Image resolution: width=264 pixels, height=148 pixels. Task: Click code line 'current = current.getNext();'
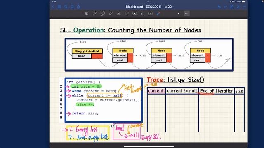(108, 100)
